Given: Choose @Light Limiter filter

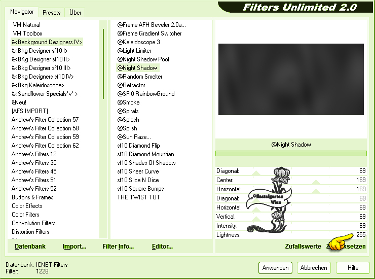Looking at the screenshot, I should click(134, 51).
